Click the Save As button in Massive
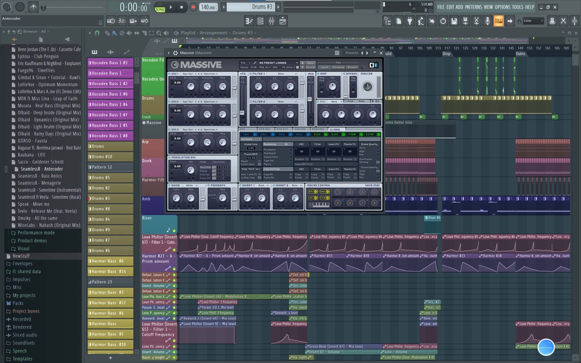This screenshot has width=581, height=363. coord(310,67)
